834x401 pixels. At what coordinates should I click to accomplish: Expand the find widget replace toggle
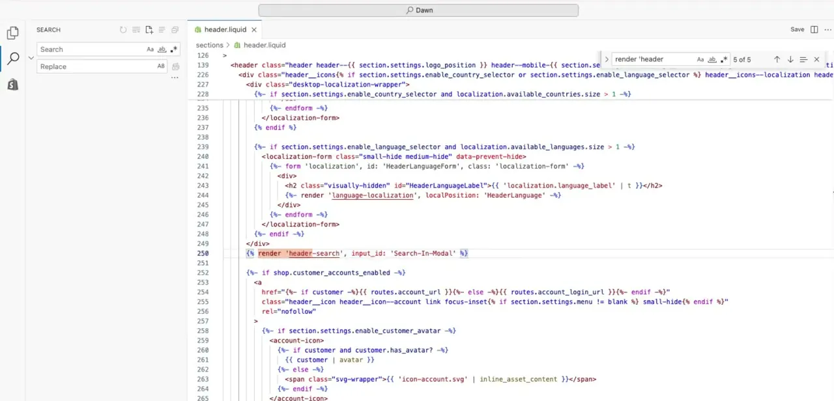point(607,59)
